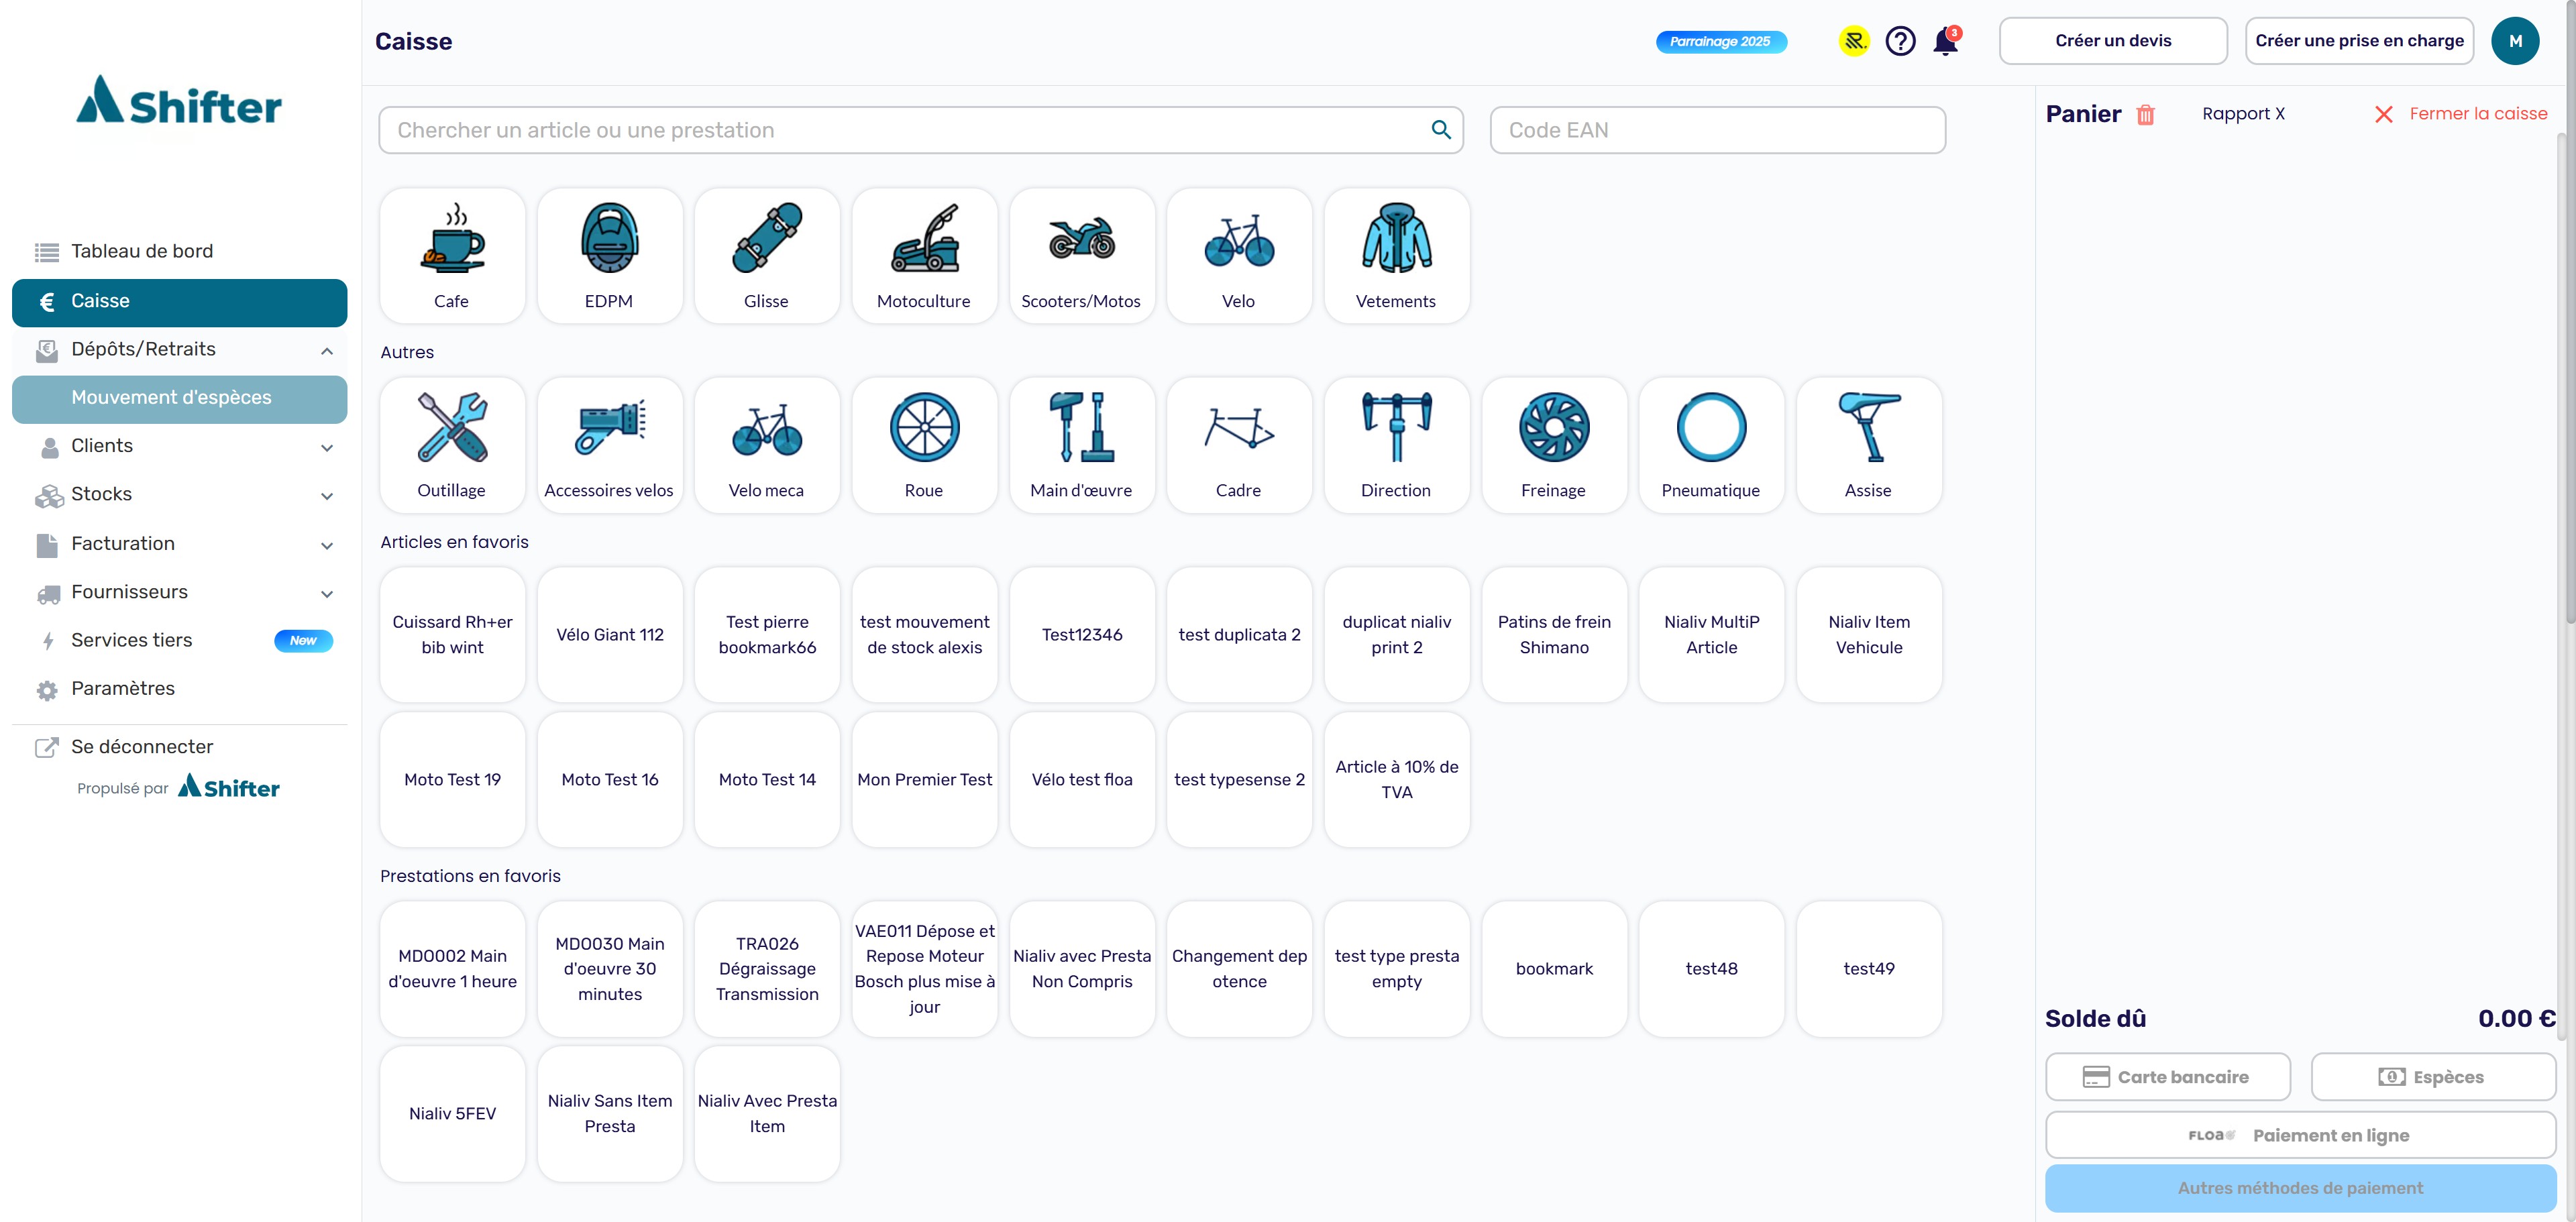Image resolution: width=2576 pixels, height=1222 pixels.
Task: Add Mon Premier Test article
Action: [924, 780]
